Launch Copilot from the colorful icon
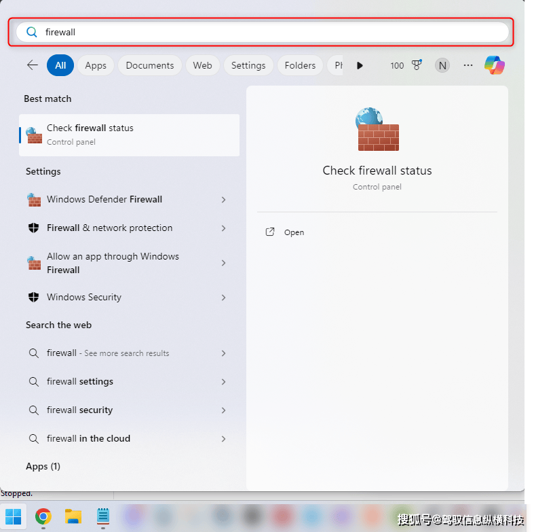The width and height of the screenshot is (534, 532). (495, 65)
